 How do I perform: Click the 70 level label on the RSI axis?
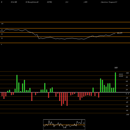tap(2, 30)
